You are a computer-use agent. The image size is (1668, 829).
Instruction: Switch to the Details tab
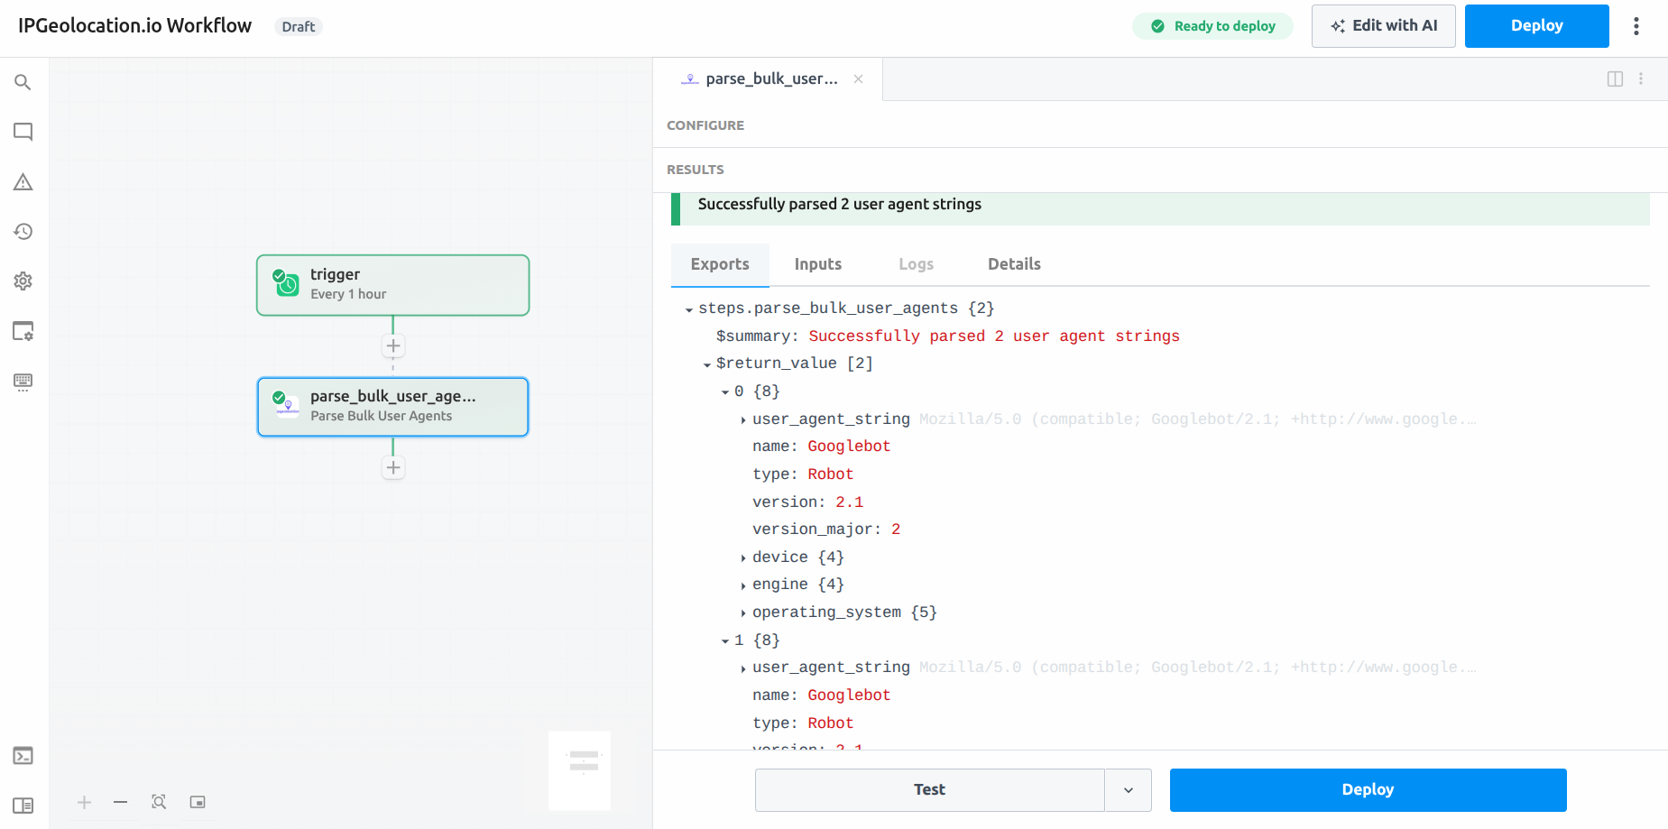pos(1014,264)
